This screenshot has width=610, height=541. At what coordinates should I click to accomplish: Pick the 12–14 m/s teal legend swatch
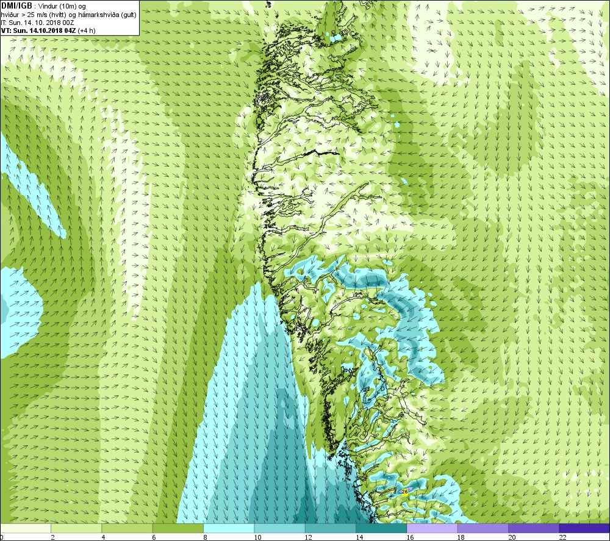point(330,528)
